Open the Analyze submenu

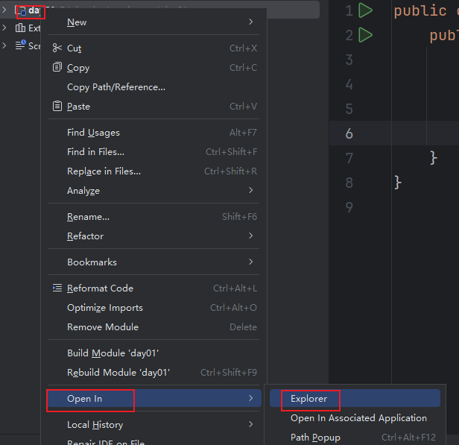[153, 191]
